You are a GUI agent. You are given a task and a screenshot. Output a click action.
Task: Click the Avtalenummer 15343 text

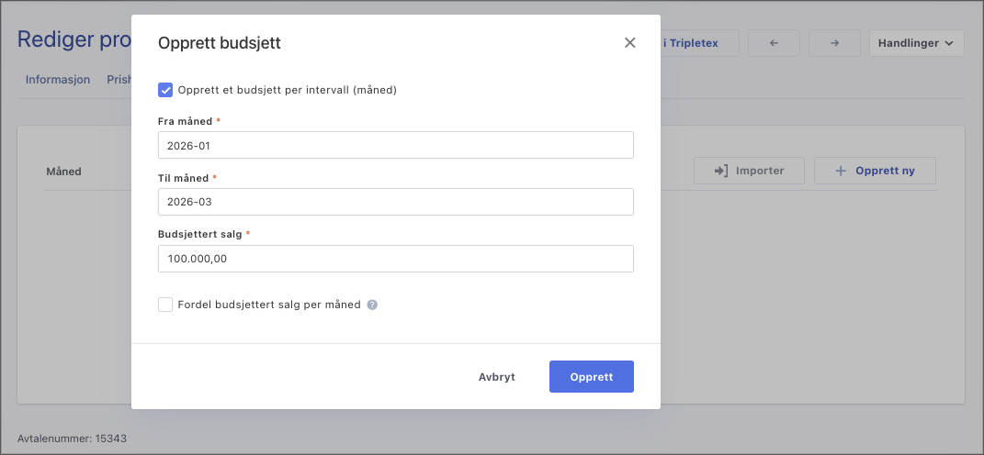[x=73, y=438]
